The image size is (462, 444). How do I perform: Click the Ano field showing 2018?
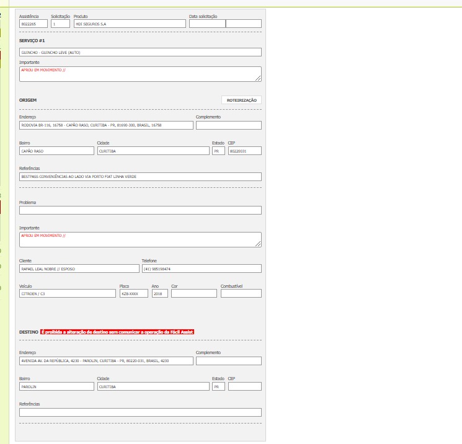click(159, 294)
